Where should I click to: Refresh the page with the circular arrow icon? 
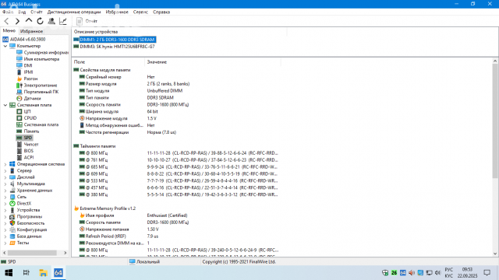40,21
